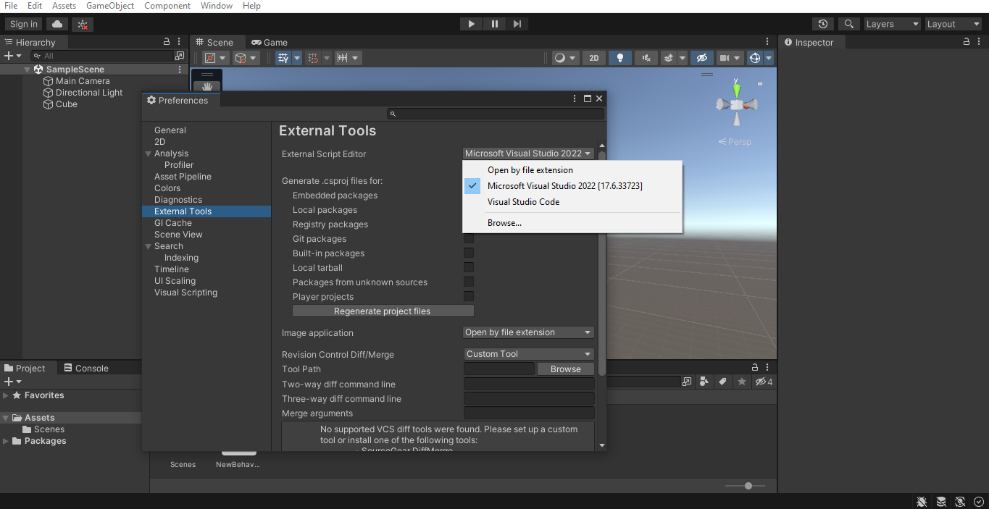Viewport: 989px width, 509px height.
Task: Mute Scene view audio icon
Action: (x=646, y=57)
